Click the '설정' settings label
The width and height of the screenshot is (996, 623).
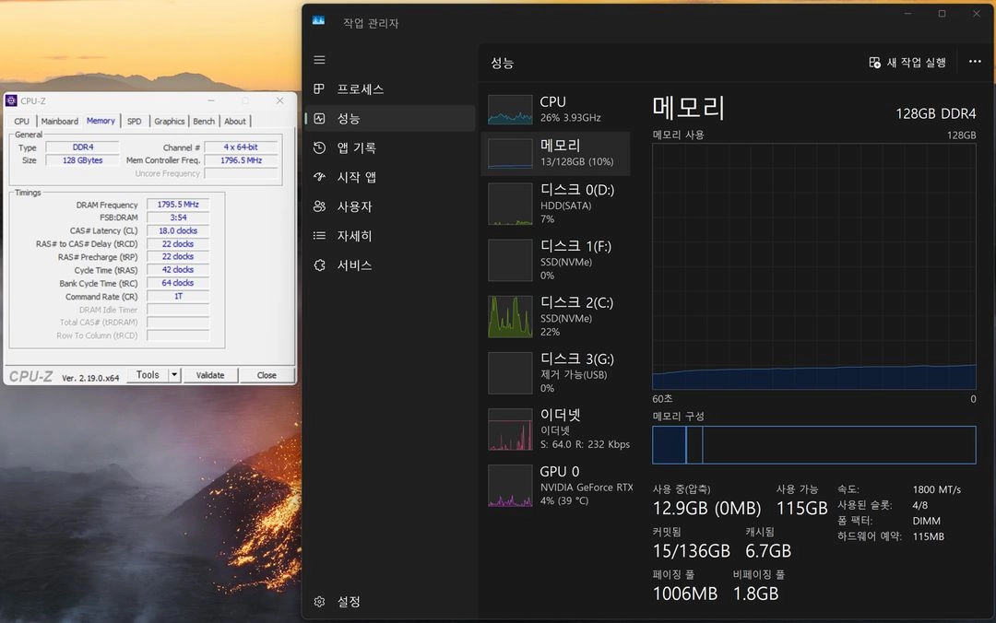coord(349,602)
